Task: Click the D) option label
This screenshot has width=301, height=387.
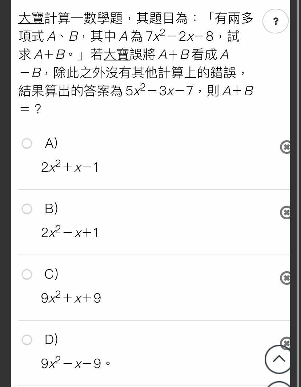Action: point(51,339)
